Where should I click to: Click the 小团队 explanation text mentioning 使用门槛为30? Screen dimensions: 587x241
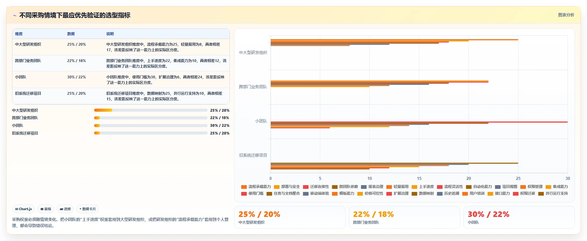click(166, 80)
